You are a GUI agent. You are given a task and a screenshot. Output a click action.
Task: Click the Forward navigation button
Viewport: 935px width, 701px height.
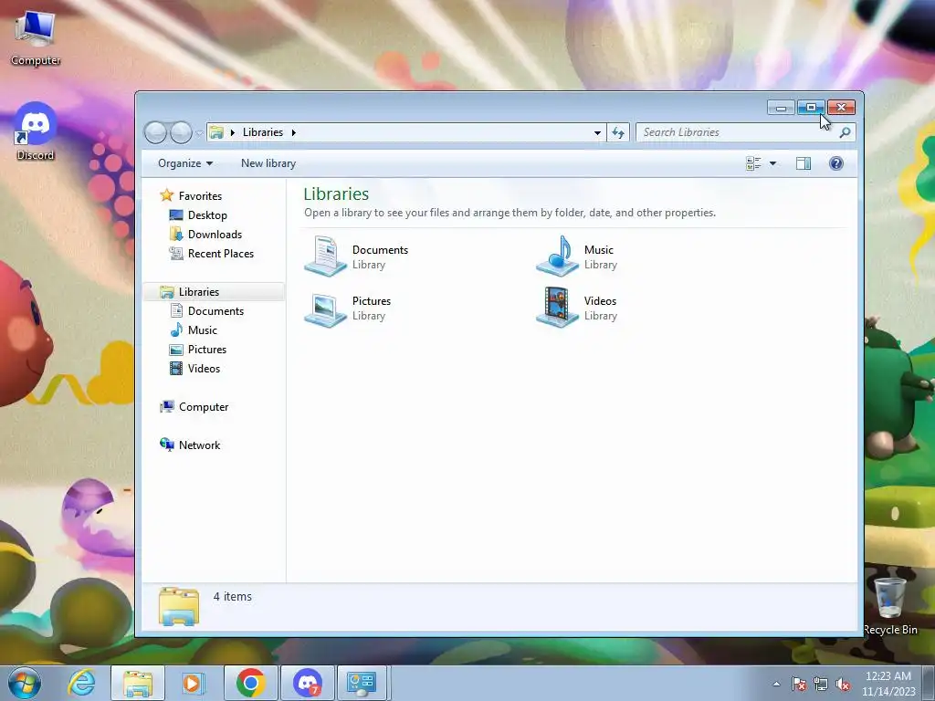[181, 132]
